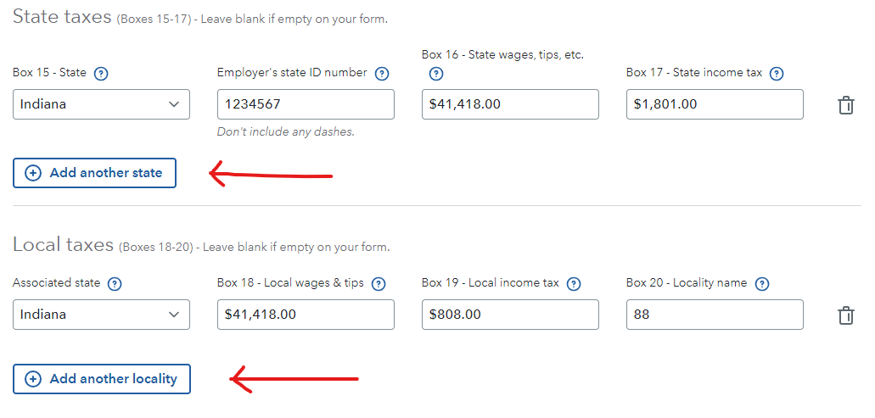Select the Box 20 locality name field
The width and height of the screenshot is (875, 418).
click(715, 315)
